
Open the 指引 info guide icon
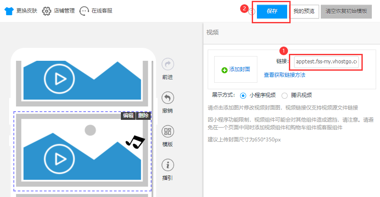click(168, 165)
